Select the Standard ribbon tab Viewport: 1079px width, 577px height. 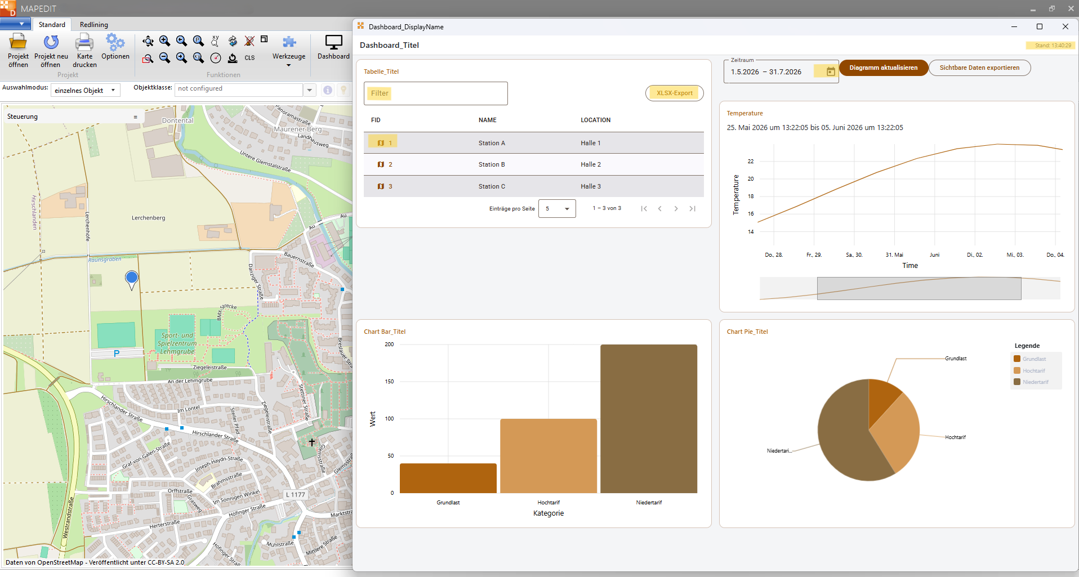click(52, 25)
